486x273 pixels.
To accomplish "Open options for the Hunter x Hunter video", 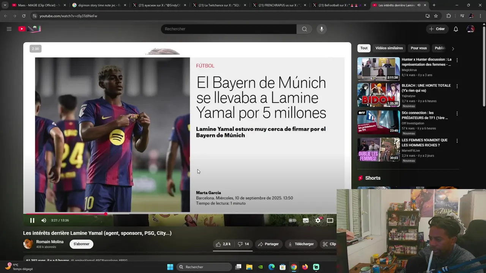I will point(457,60).
